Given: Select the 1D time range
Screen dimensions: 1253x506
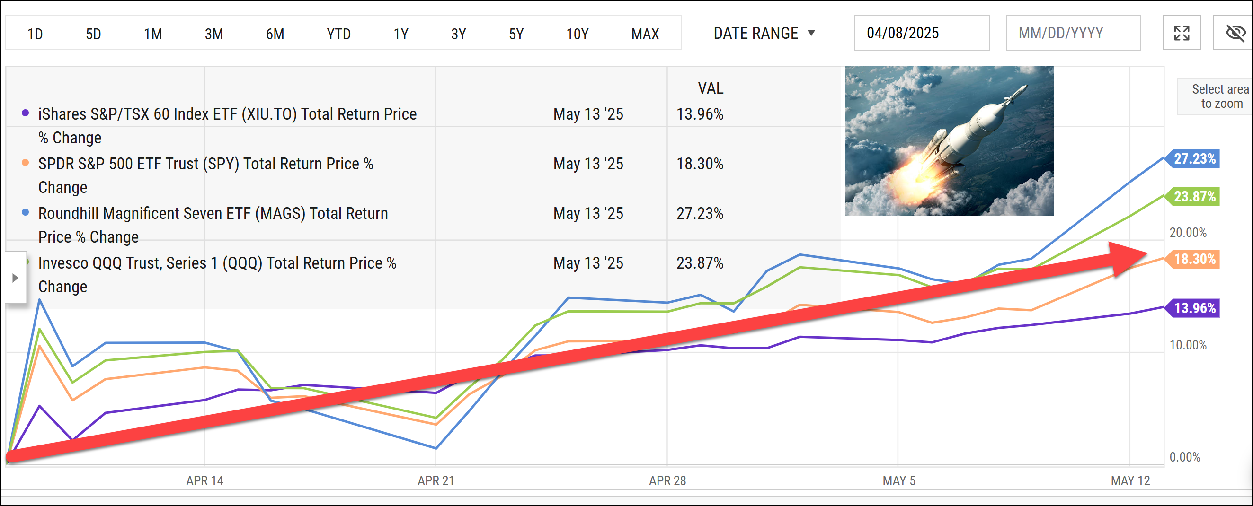Looking at the screenshot, I should (x=35, y=34).
